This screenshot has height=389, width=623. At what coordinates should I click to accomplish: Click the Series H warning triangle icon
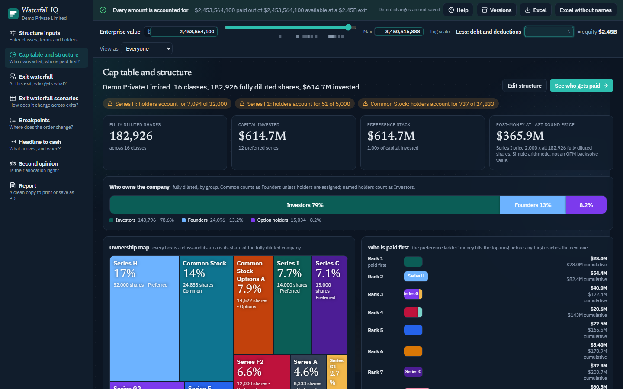(x=110, y=104)
